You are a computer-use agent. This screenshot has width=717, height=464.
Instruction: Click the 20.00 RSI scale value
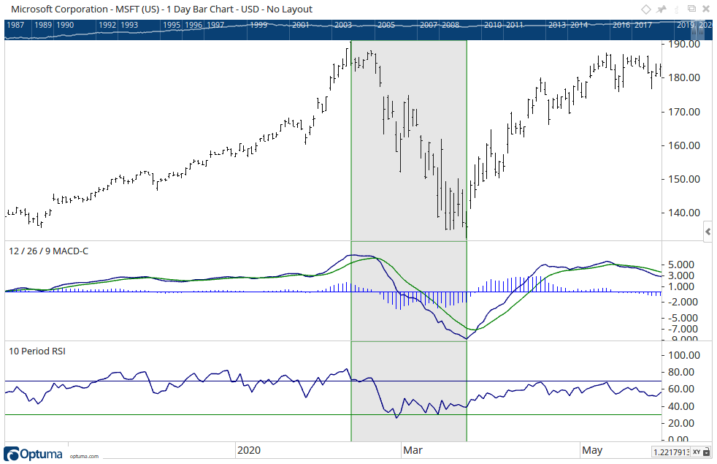(x=681, y=423)
